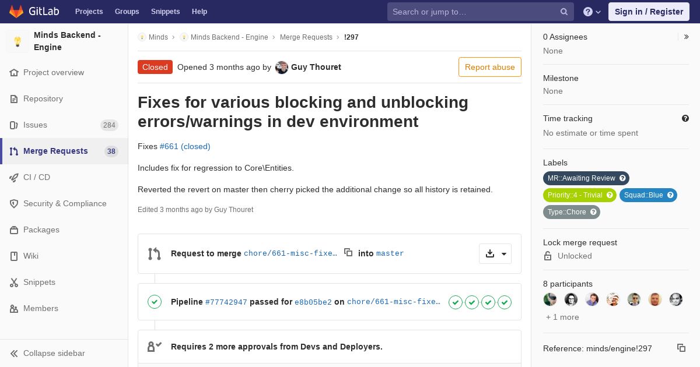Click second pipeline stage check icon
Screen dimensions: 700x367
472,302
